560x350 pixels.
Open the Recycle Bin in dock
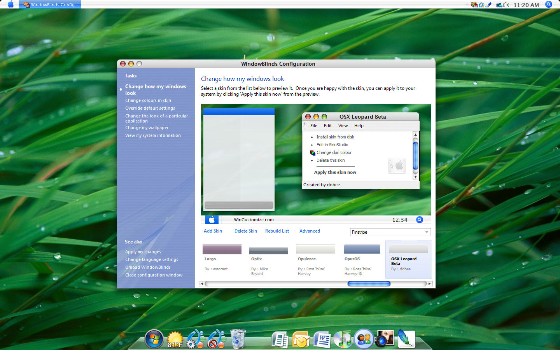pyautogui.click(x=238, y=339)
